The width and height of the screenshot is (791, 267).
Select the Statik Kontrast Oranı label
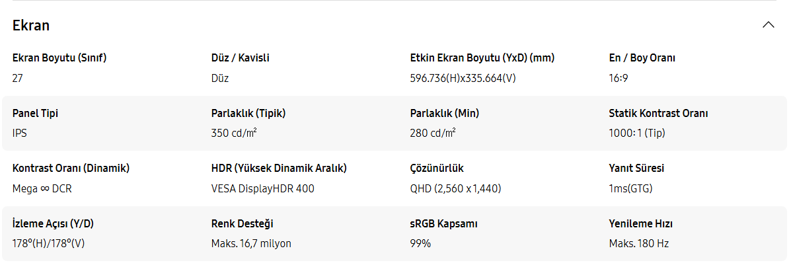click(x=658, y=113)
